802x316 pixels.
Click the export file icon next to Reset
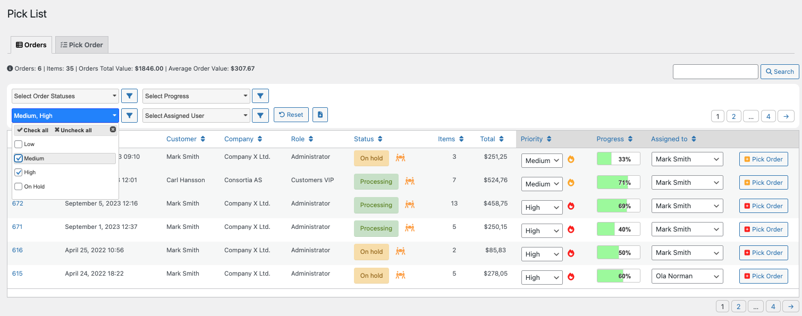pos(320,114)
